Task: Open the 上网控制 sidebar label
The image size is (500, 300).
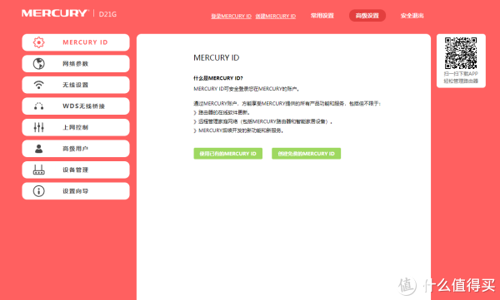Action: pyautogui.click(x=75, y=127)
